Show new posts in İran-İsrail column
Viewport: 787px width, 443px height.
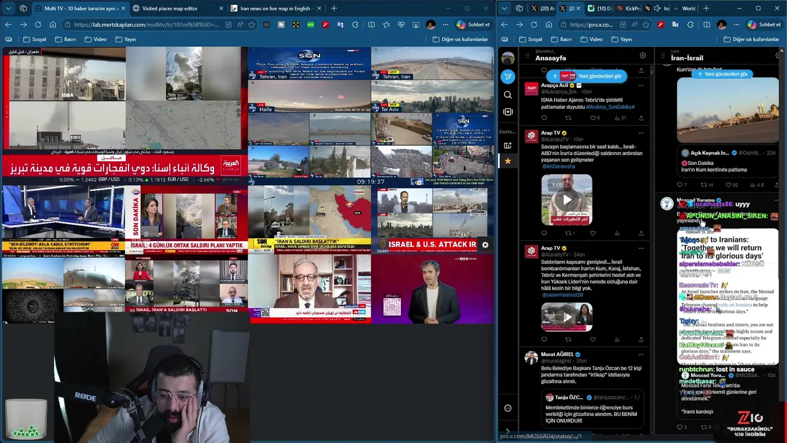click(x=722, y=74)
